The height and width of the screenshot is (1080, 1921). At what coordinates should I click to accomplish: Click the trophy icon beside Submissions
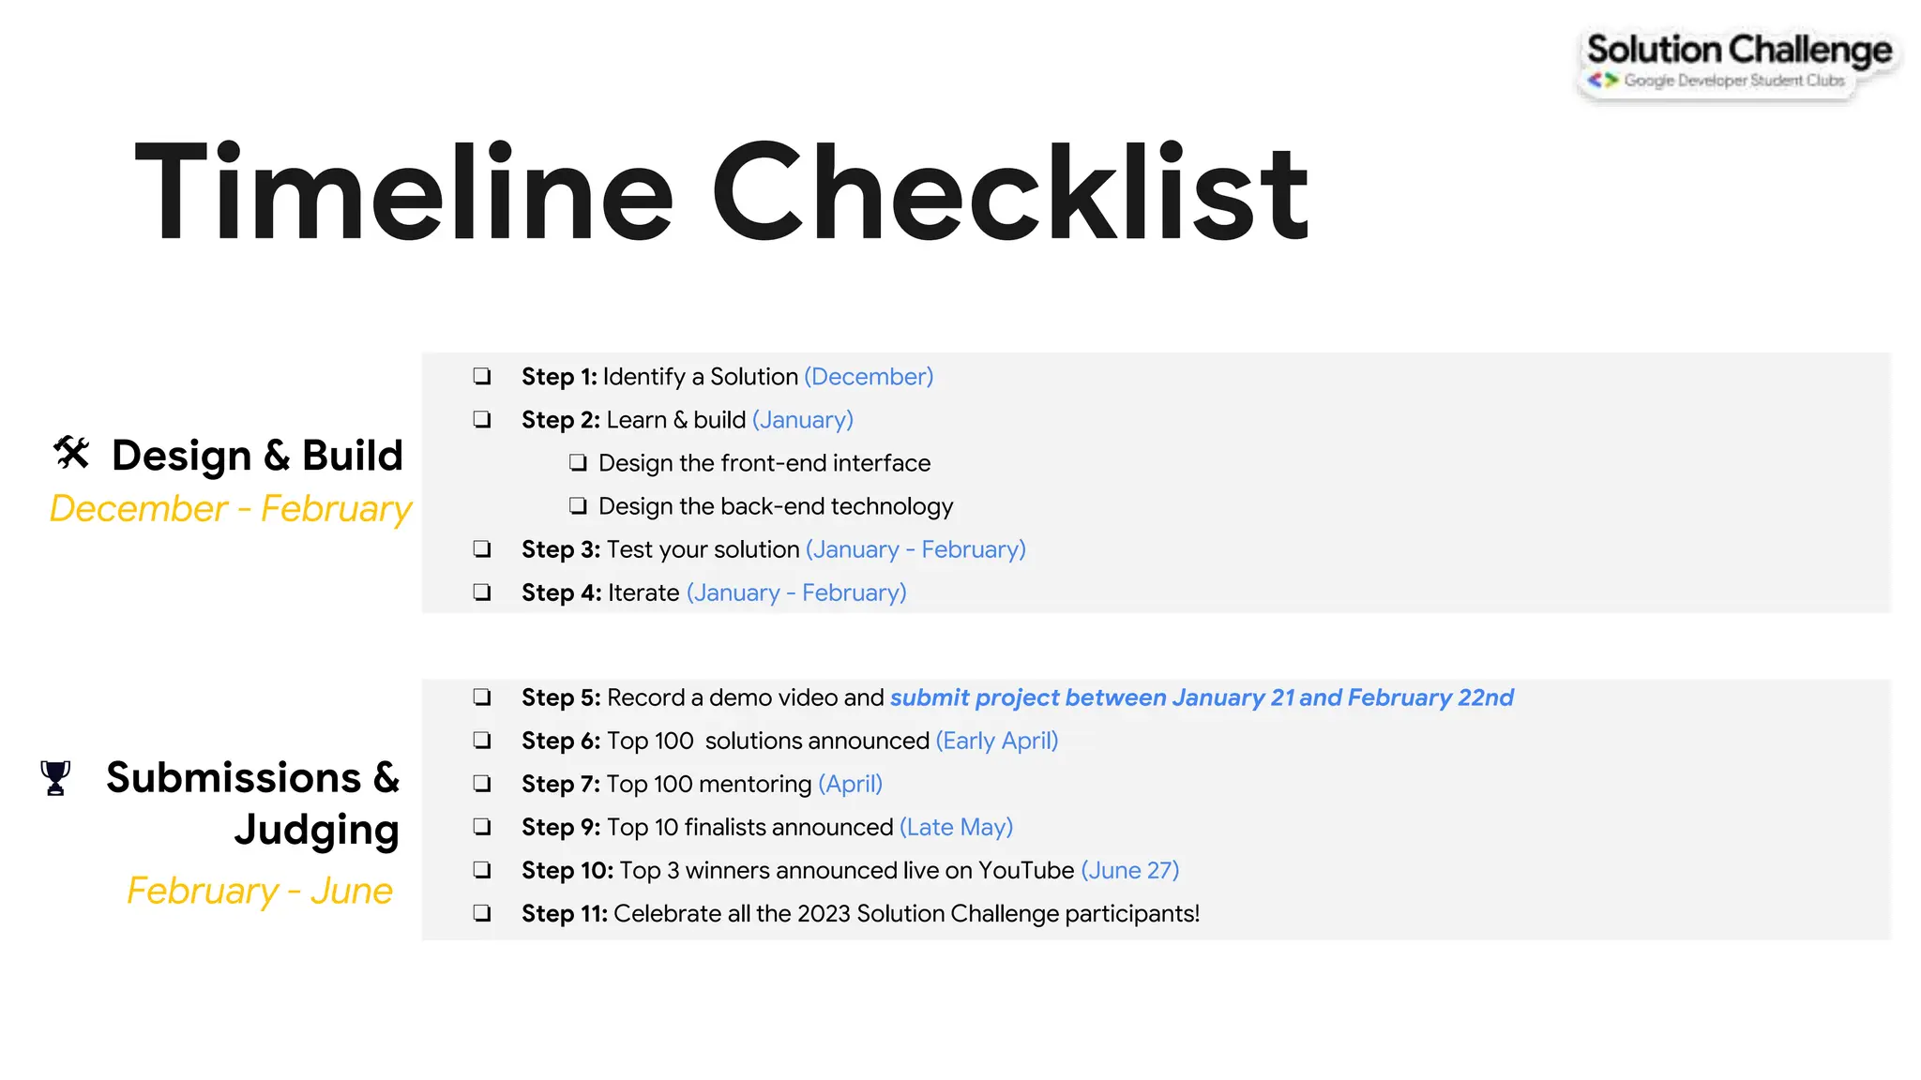click(x=55, y=778)
